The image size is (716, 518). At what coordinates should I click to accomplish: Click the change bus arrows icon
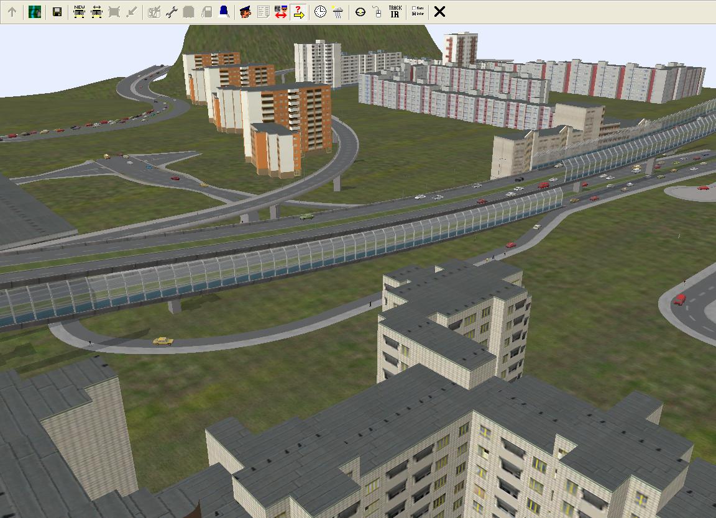[96, 12]
